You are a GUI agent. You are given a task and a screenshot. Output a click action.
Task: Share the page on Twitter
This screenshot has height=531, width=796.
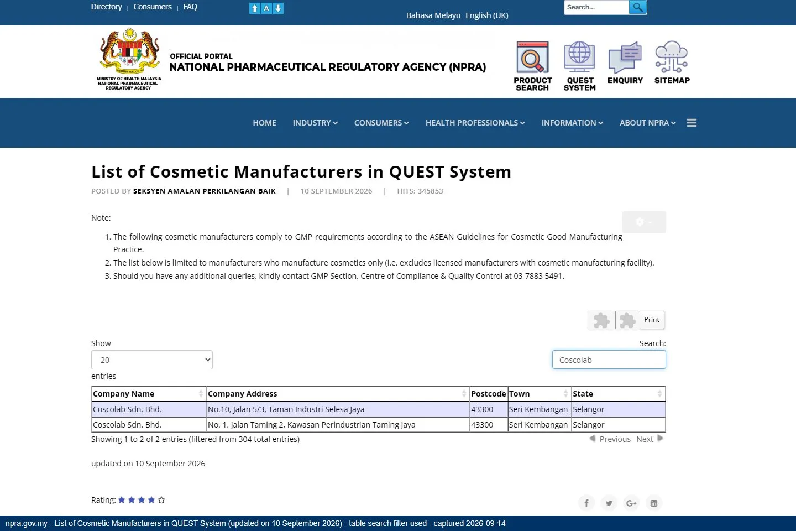click(x=609, y=503)
